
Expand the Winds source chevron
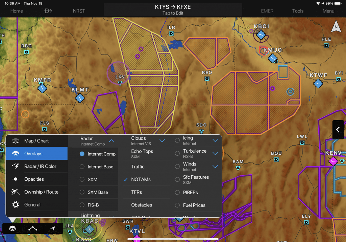click(x=215, y=167)
